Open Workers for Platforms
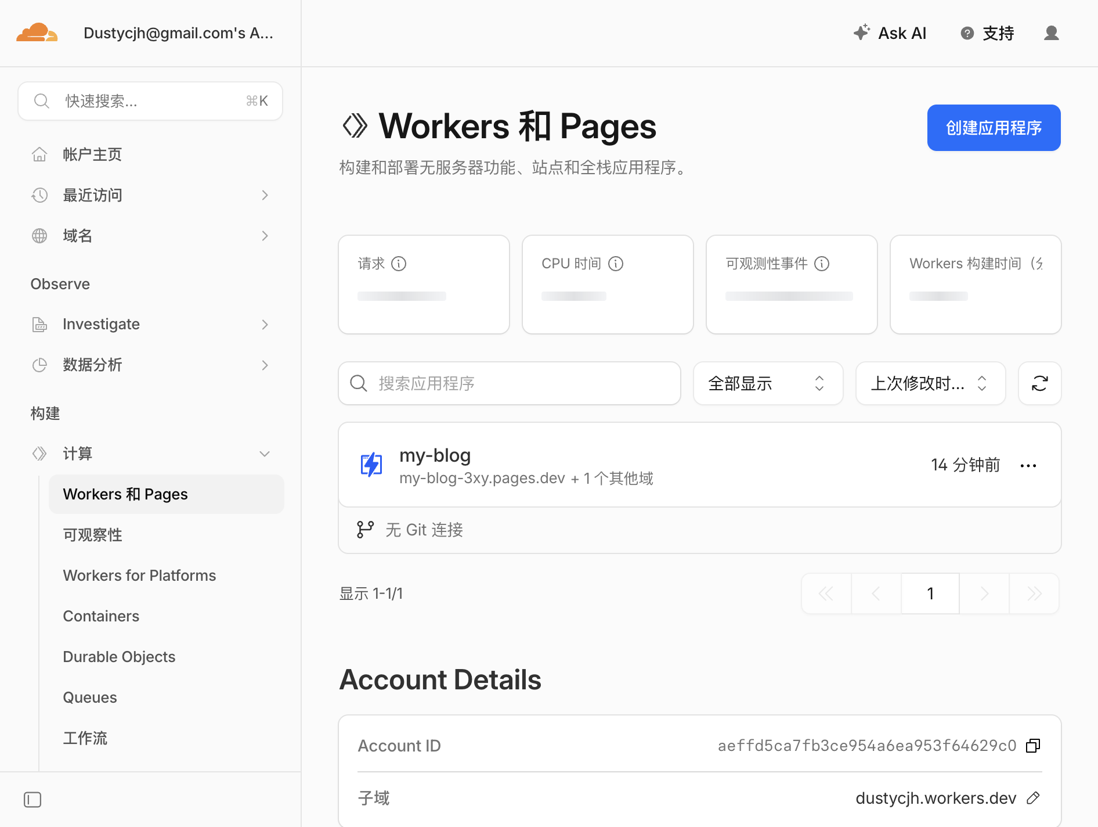1098x827 pixels. click(x=139, y=576)
